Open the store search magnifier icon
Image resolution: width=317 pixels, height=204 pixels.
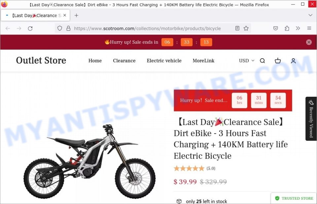coord(262,61)
